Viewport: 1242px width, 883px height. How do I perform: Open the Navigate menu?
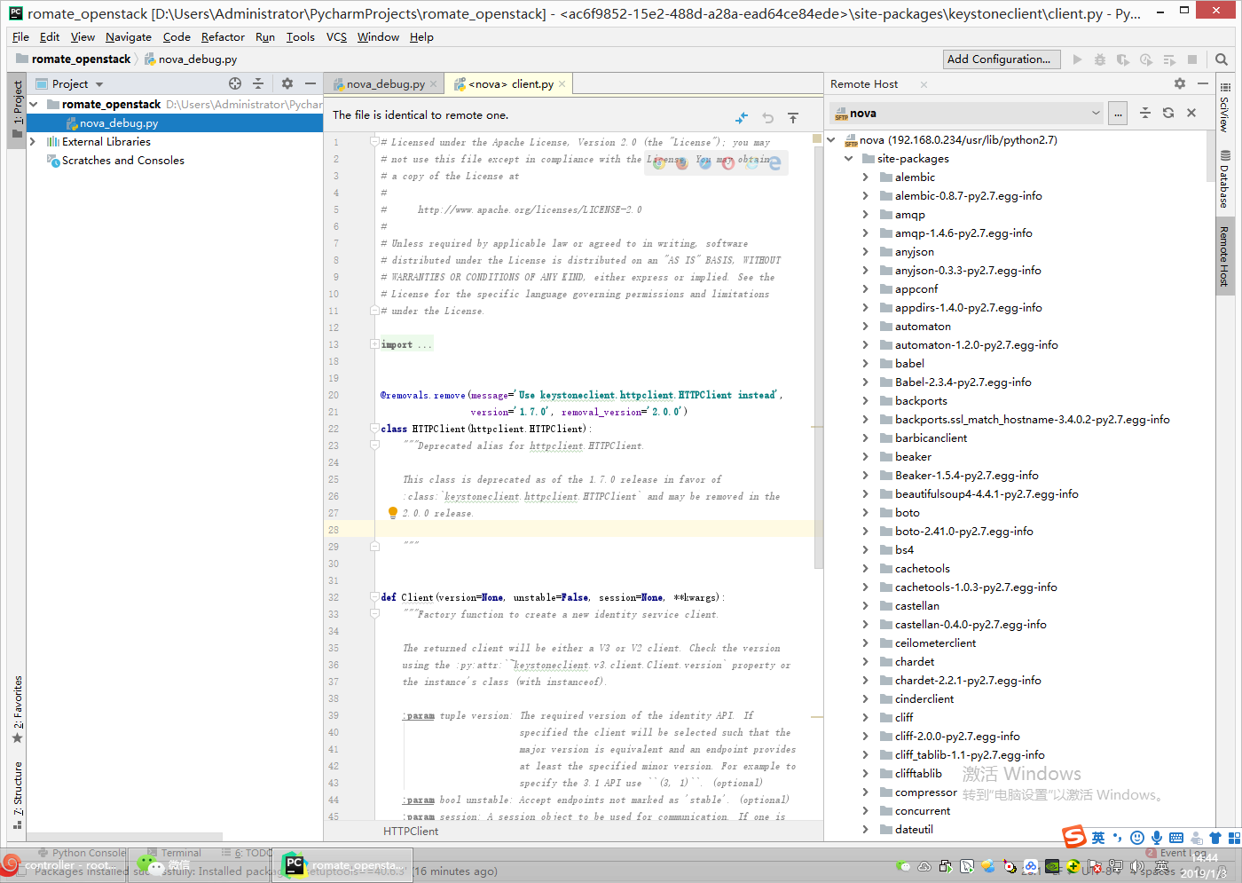pos(129,37)
